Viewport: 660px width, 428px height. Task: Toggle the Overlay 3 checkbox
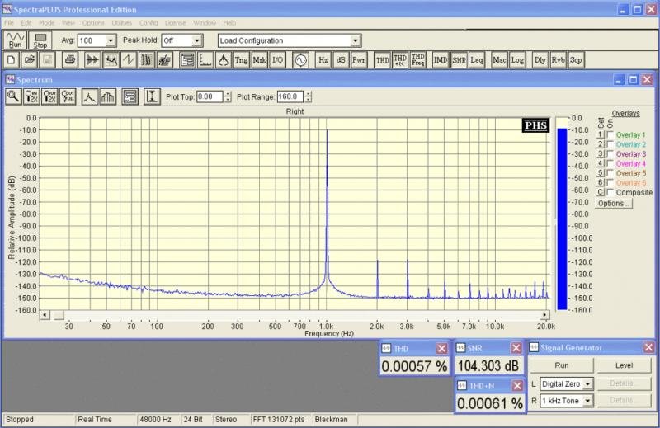[610, 154]
